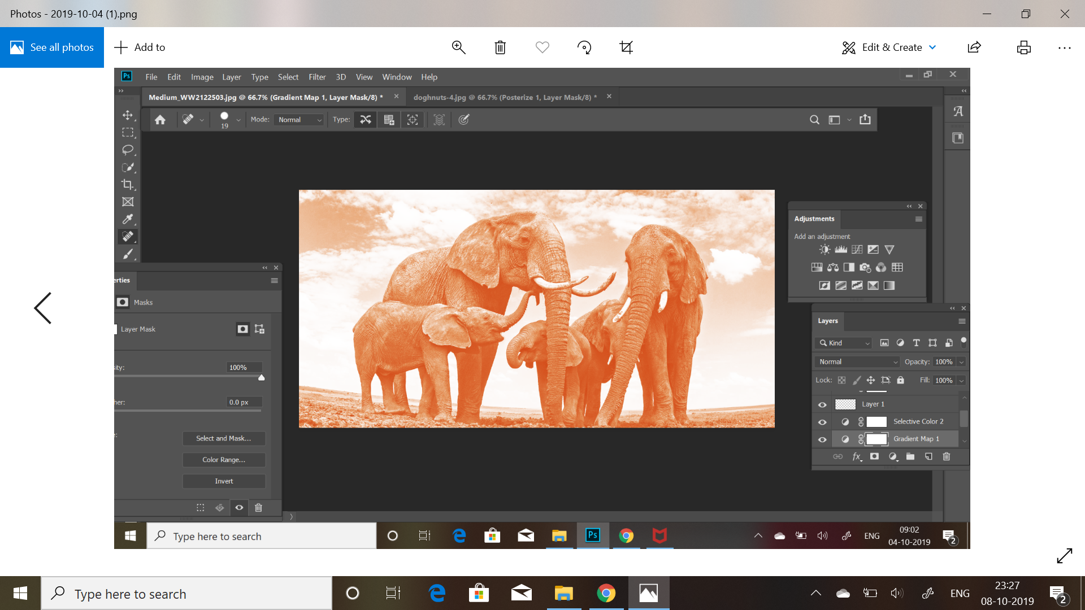Image resolution: width=1085 pixels, height=610 pixels.
Task: Rotate the photo using the rotate icon
Action: pyautogui.click(x=584, y=47)
